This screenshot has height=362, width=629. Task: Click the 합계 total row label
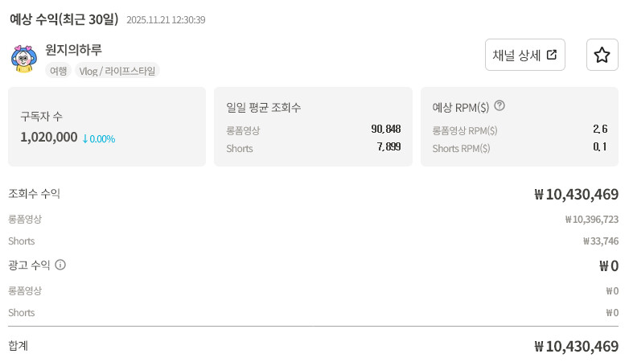click(18, 346)
